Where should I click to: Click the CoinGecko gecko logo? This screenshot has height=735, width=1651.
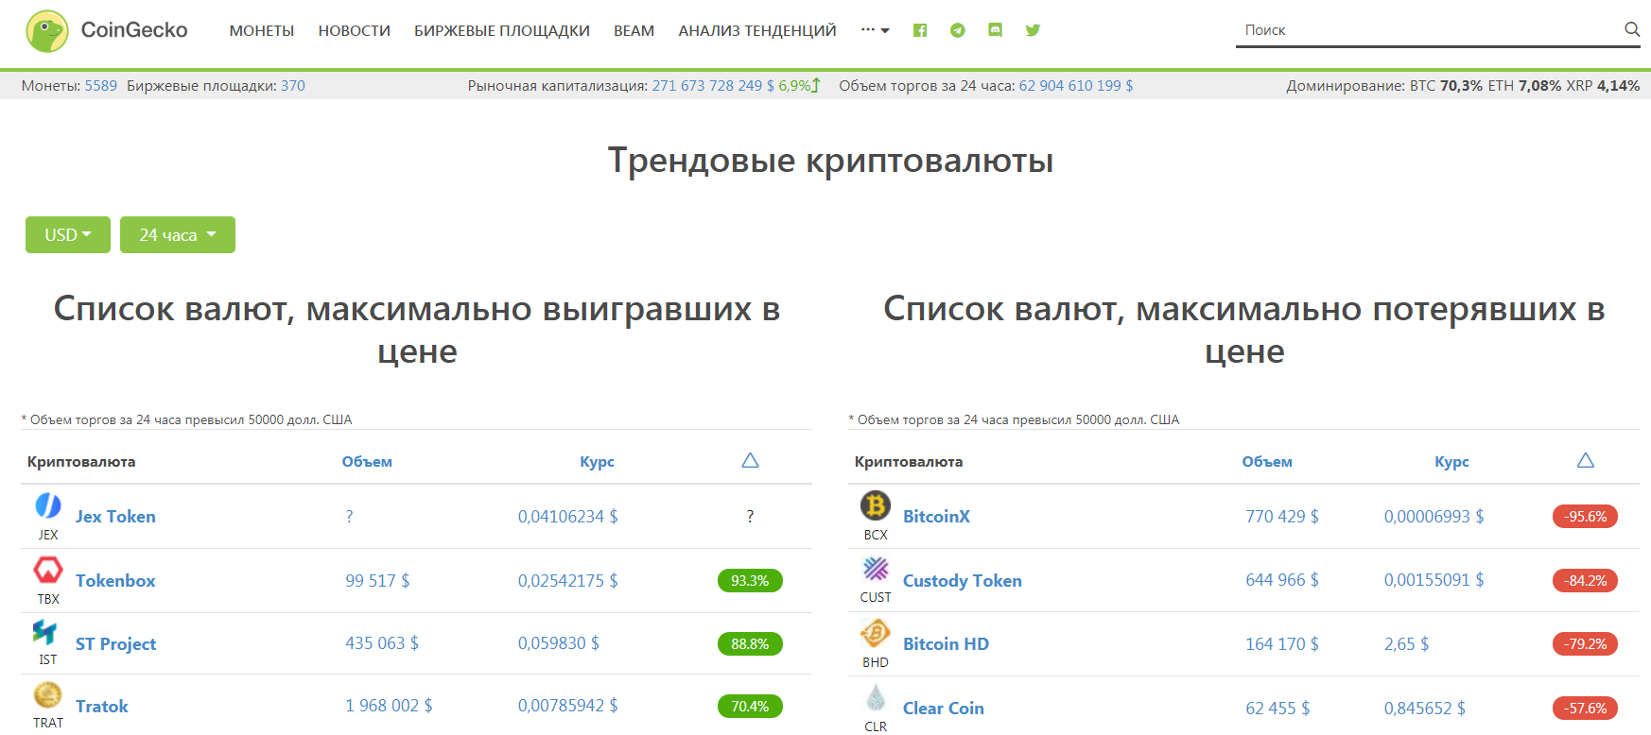(x=46, y=31)
